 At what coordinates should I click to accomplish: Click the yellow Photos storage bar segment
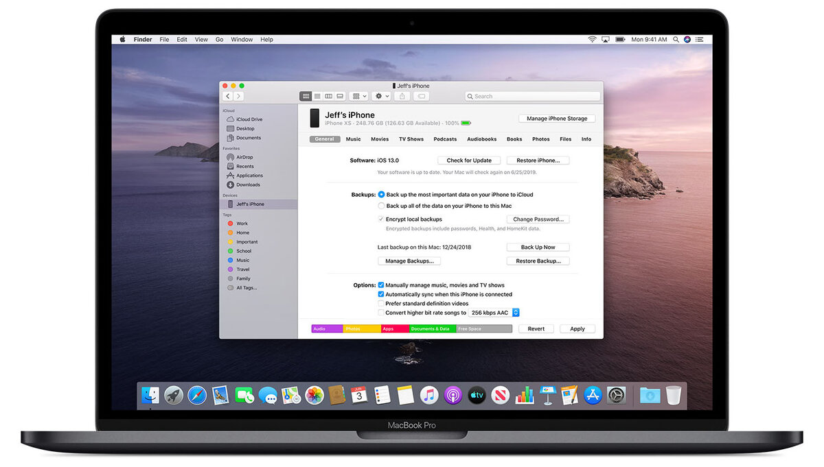point(362,329)
